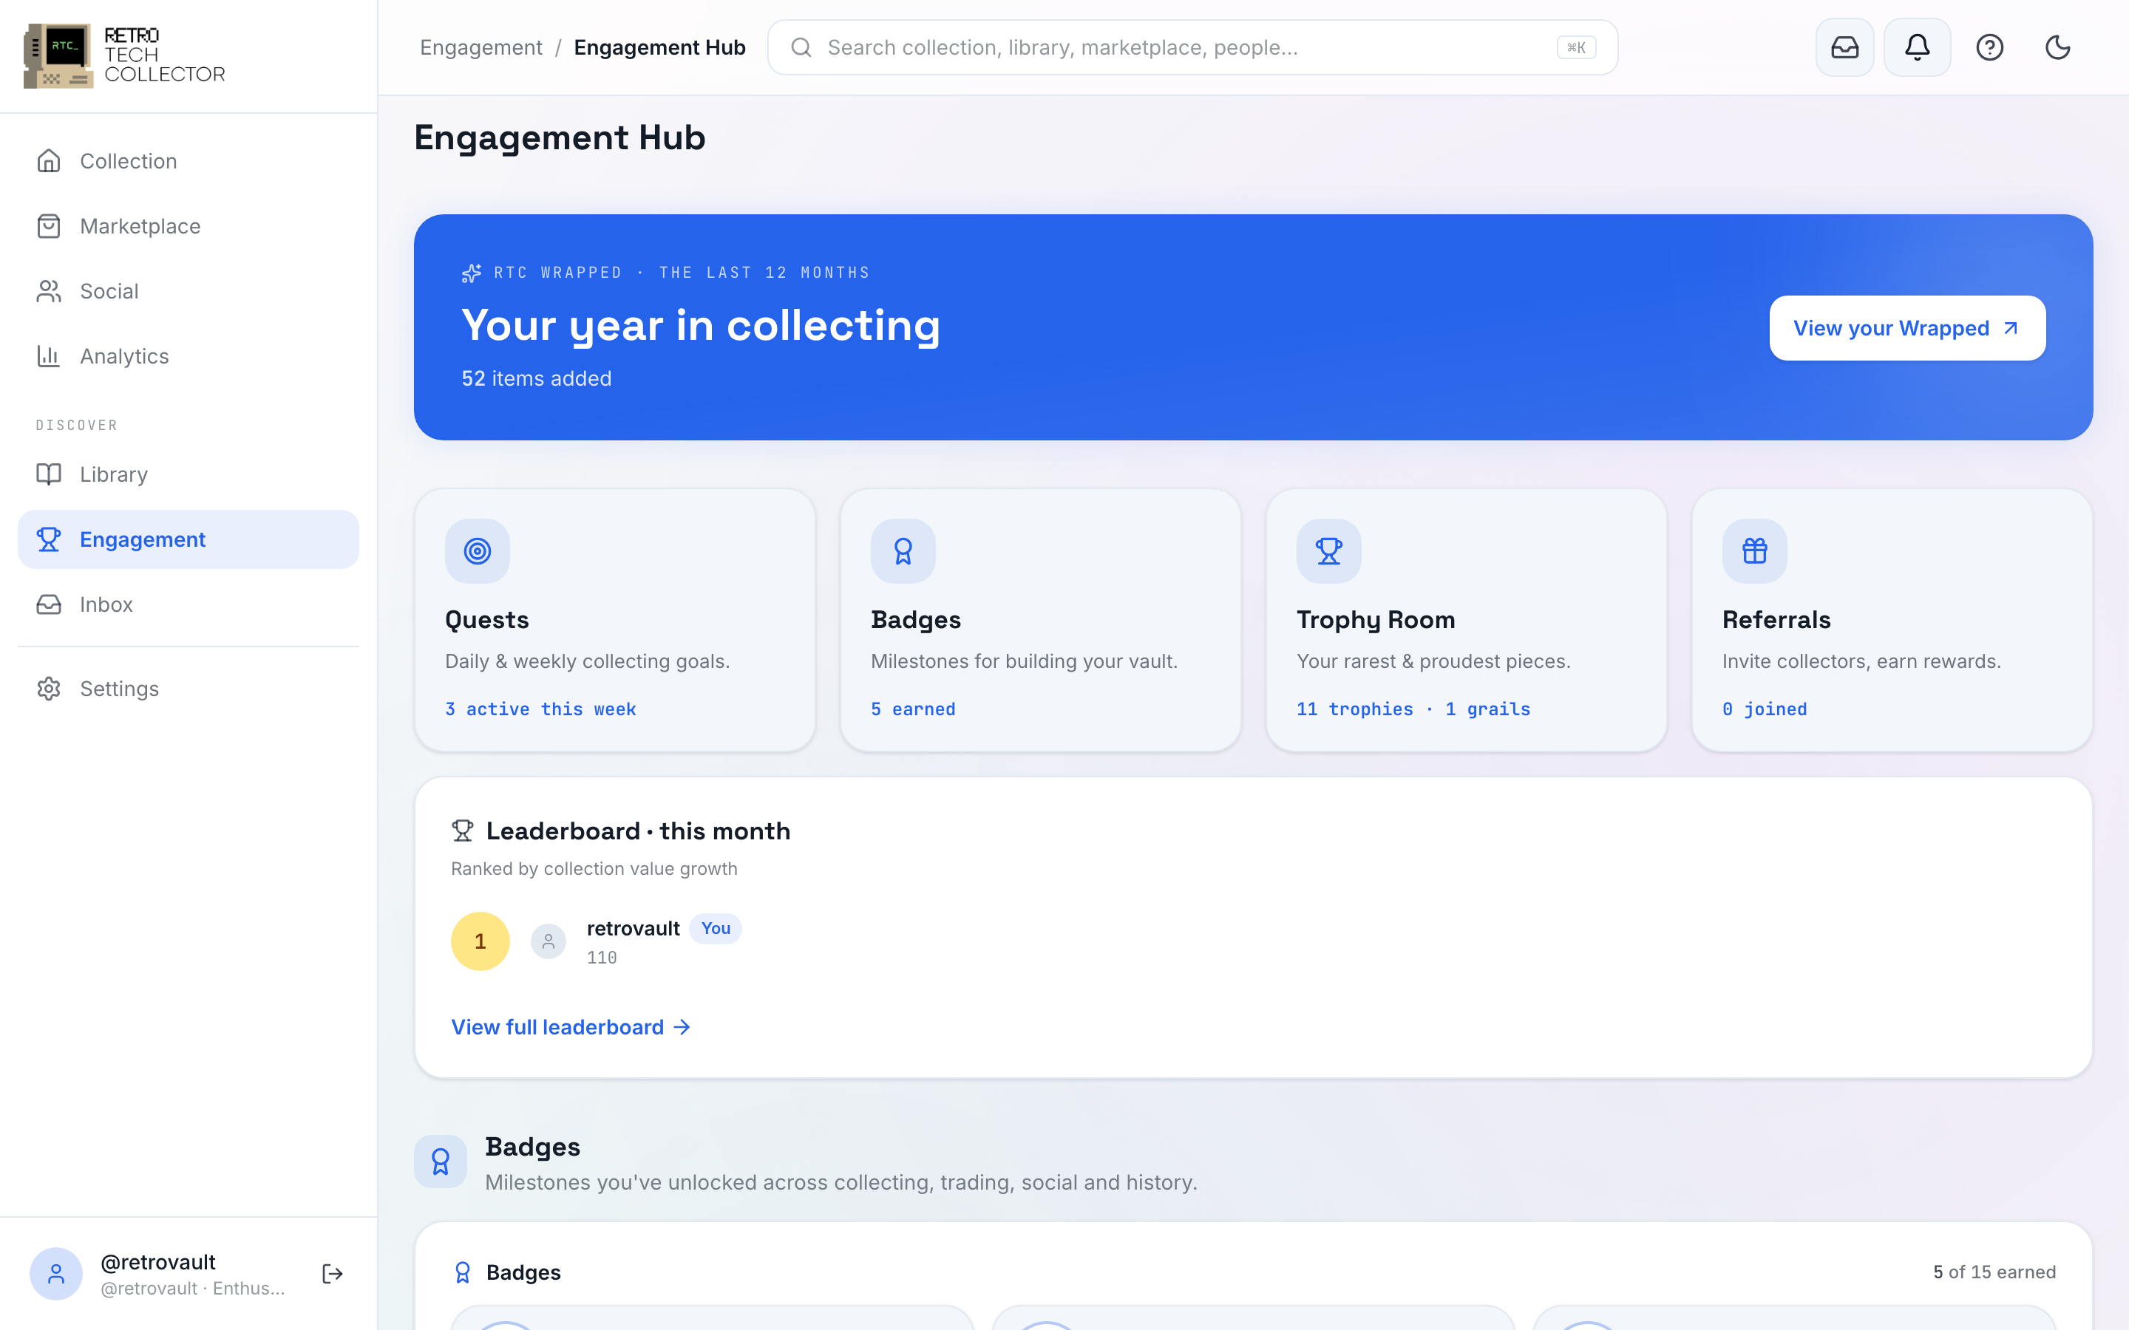This screenshot has width=2129, height=1330.
Task: Click the Settings gear icon
Action: tap(48, 689)
